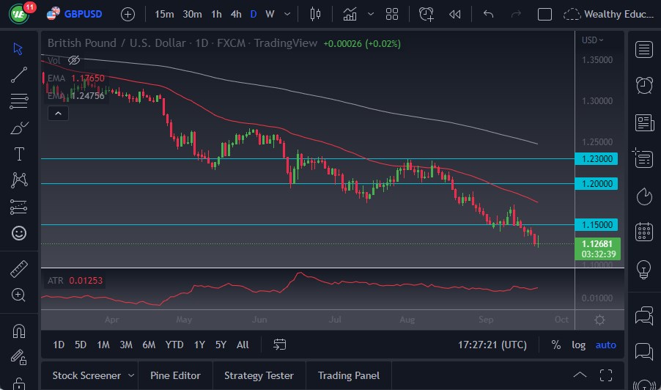Select the trend line drawing tool

point(19,74)
